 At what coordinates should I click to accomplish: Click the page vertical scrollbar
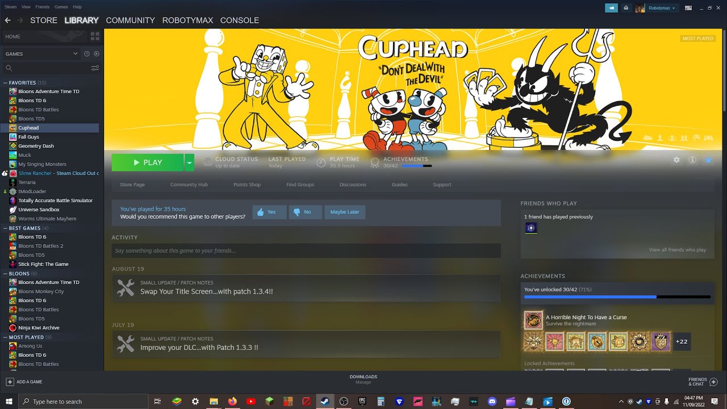(724, 71)
